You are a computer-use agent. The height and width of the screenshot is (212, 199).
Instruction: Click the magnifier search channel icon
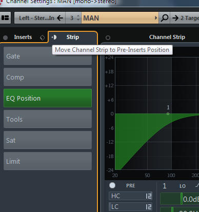(165, 18)
